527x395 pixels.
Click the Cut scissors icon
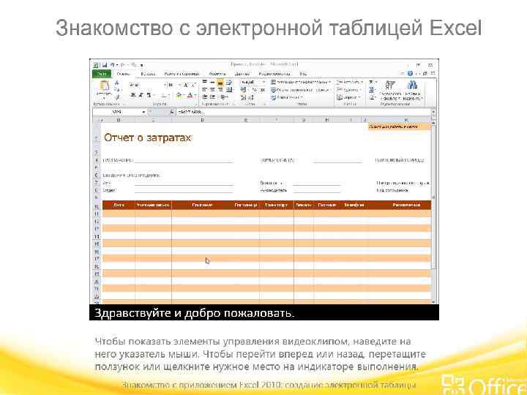click(x=117, y=83)
